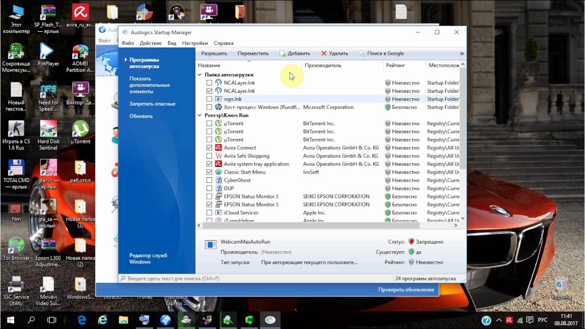Select the Hard Disk Sentinel desktop icon
This screenshot has height=329, width=585.
(x=48, y=136)
